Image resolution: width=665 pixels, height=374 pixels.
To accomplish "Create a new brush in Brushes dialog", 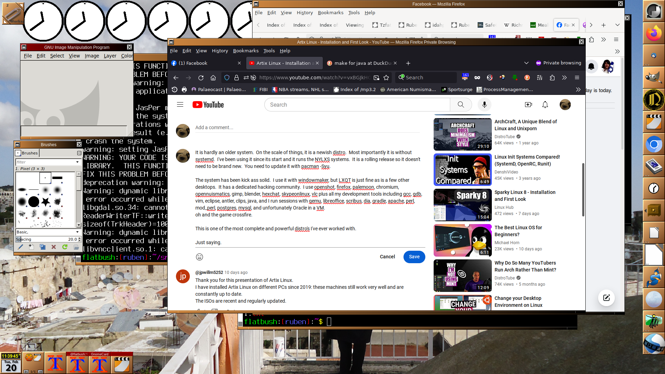I will tap(32, 247).
